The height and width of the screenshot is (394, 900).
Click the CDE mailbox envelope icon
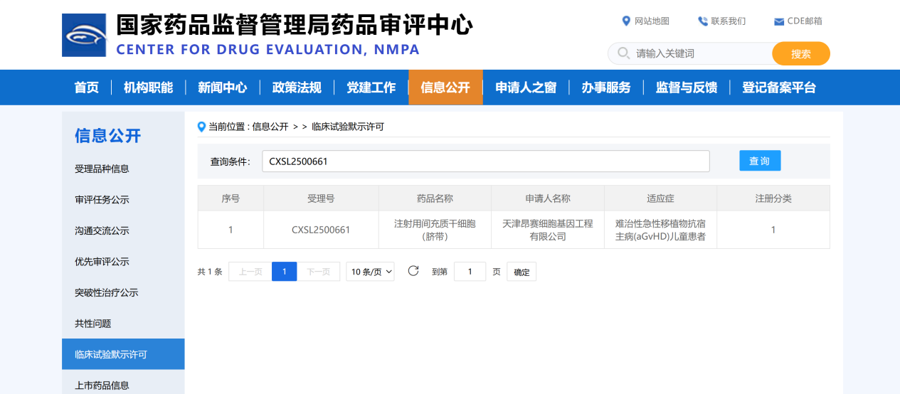tap(779, 21)
